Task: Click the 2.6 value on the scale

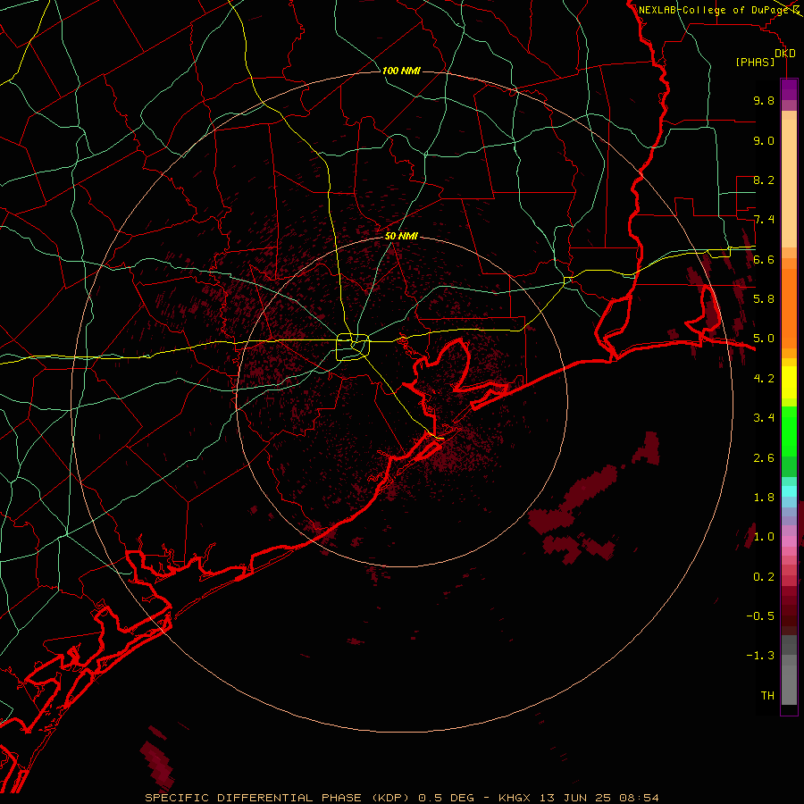Action: click(764, 458)
